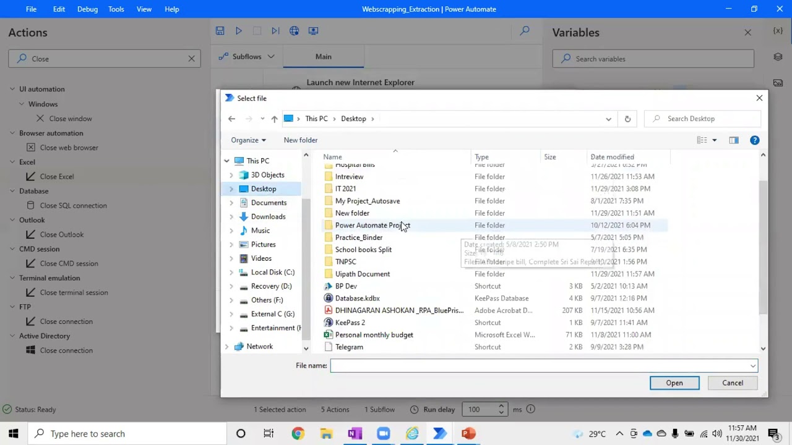The image size is (792, 445).
Task: Close the Variables pane with the X
Action: tap(747, 32)
